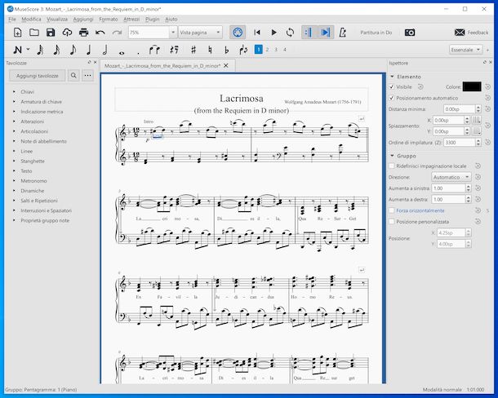Apply the flat accidental
Screen dimensions: 498x398
pyautogui.click(x=226, y=50)
